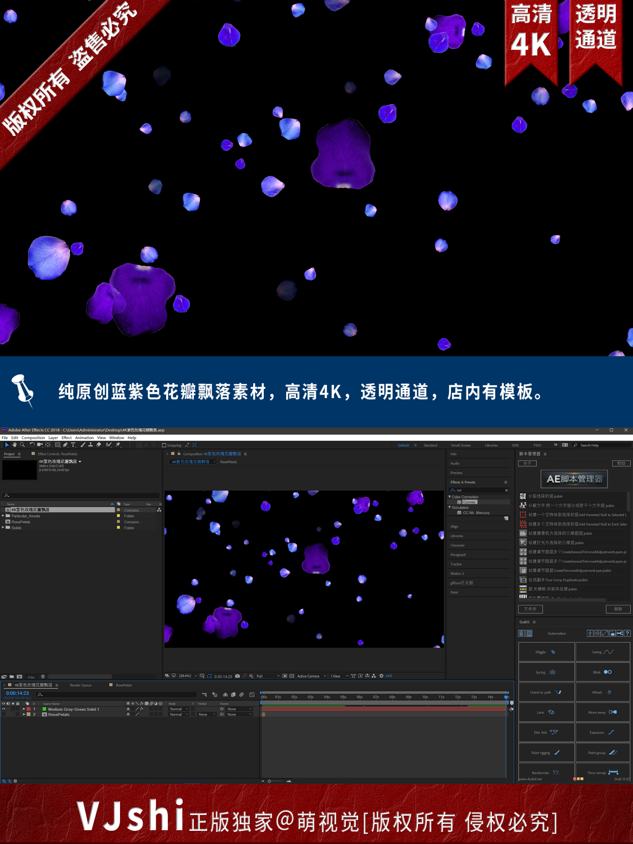
Task: Open the Composition menu
Action: pyautogui.click(x=33, y=438)
